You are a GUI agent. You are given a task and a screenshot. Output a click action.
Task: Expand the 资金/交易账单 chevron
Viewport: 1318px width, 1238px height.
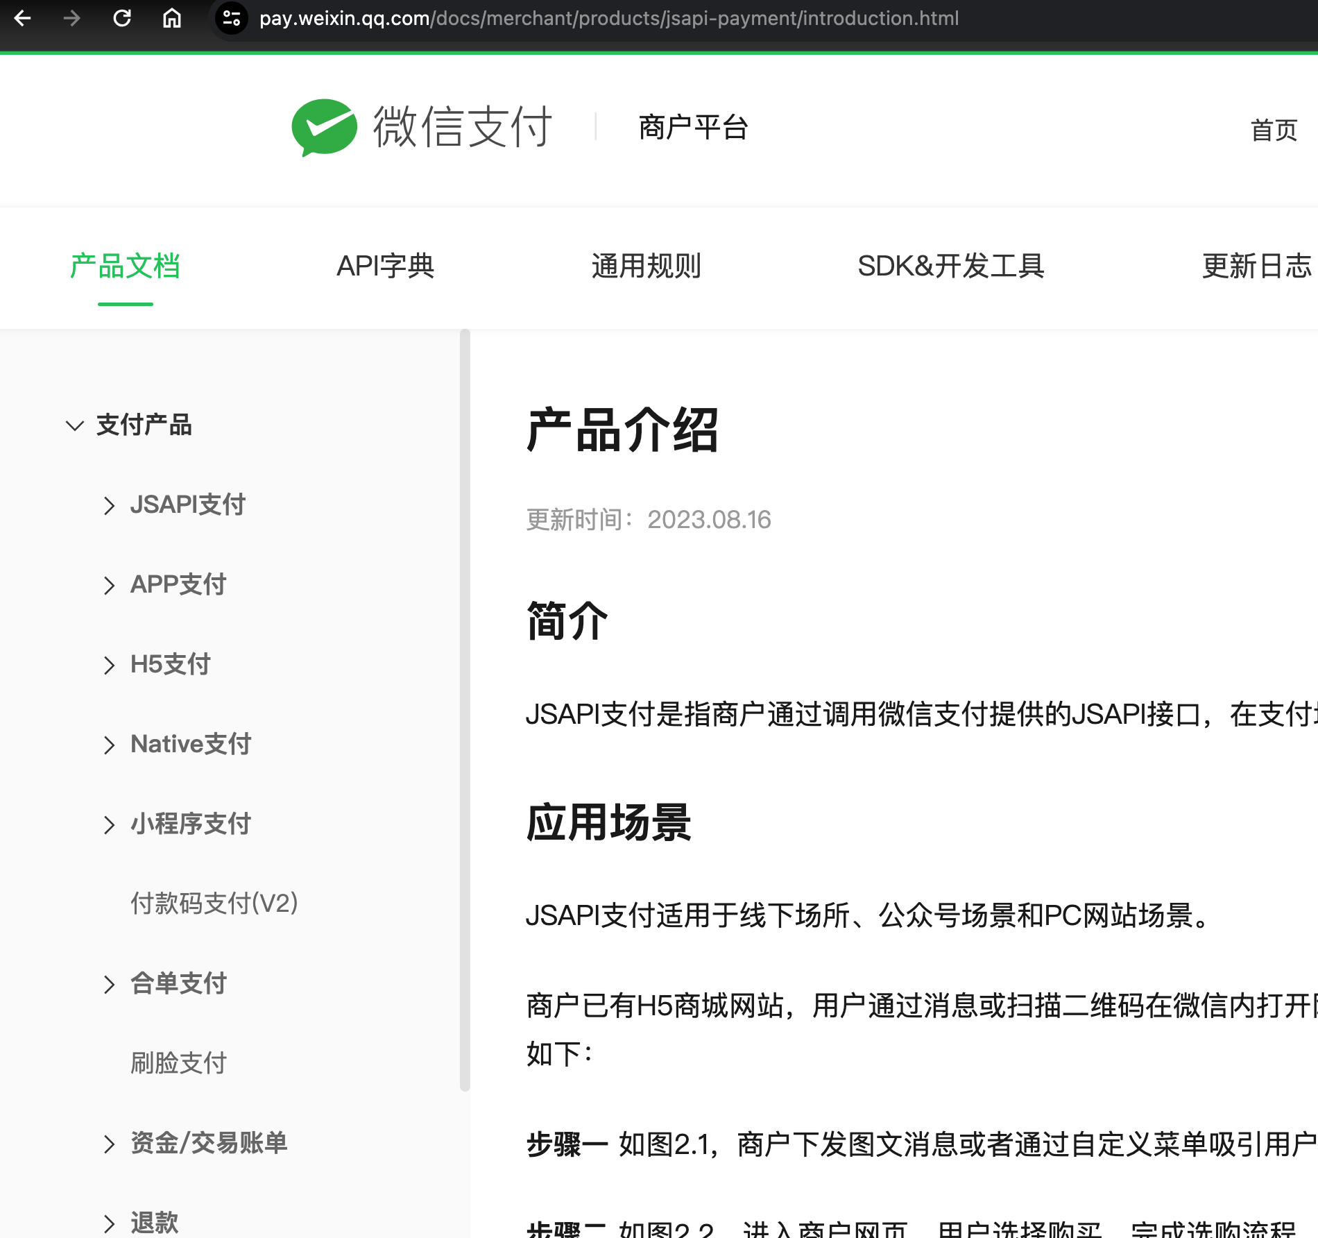[109, 1144]
